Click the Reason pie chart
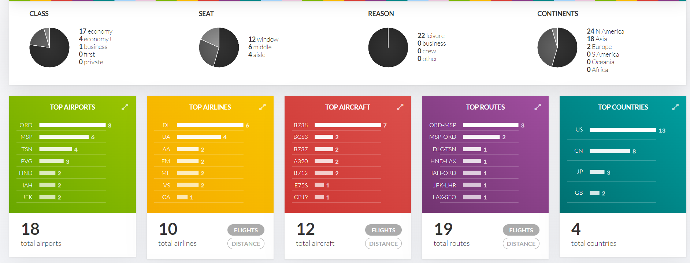This screenshot has height=263, width=690. [x=388, y=47]
